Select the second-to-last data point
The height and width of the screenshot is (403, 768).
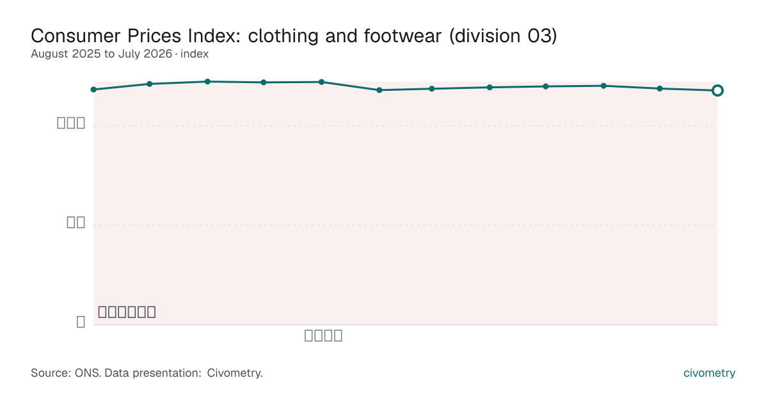click(659, 88)
